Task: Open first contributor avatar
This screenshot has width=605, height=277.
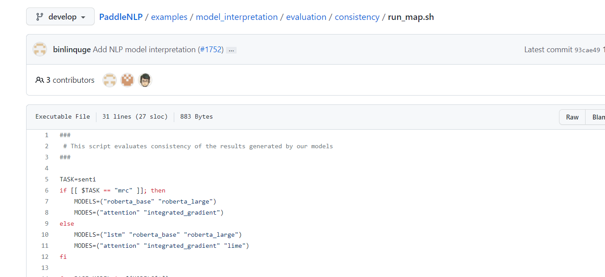Action: (110, 80)
